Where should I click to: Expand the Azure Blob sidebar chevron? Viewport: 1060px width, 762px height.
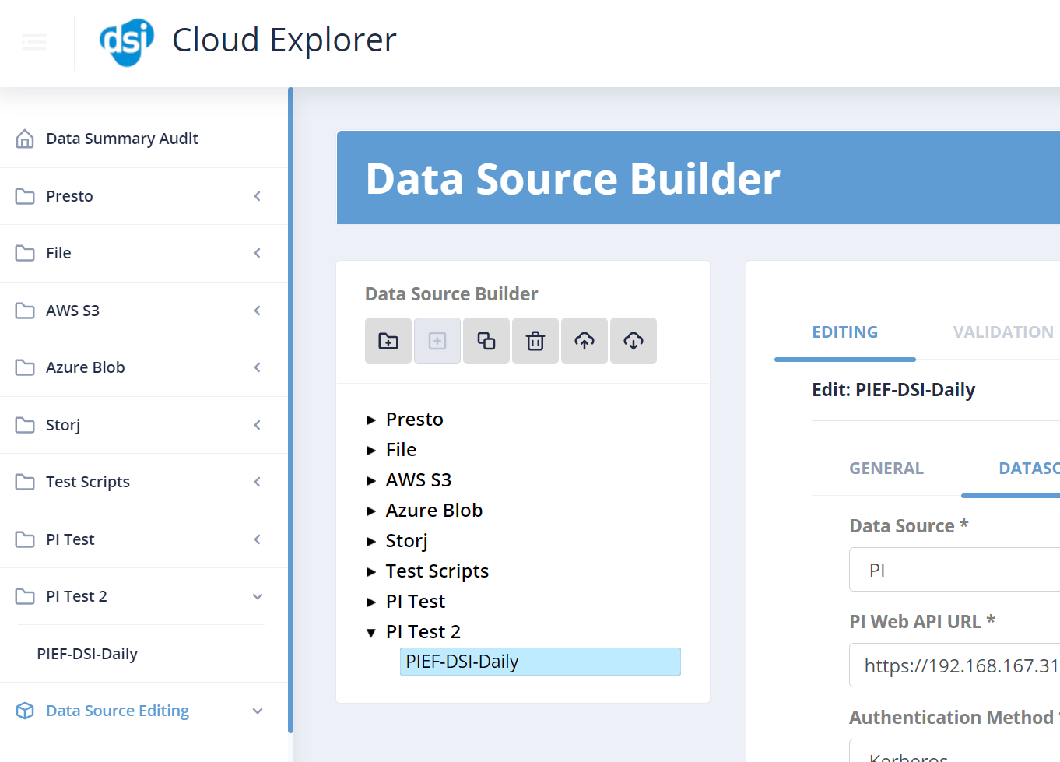tap(258, 367)
